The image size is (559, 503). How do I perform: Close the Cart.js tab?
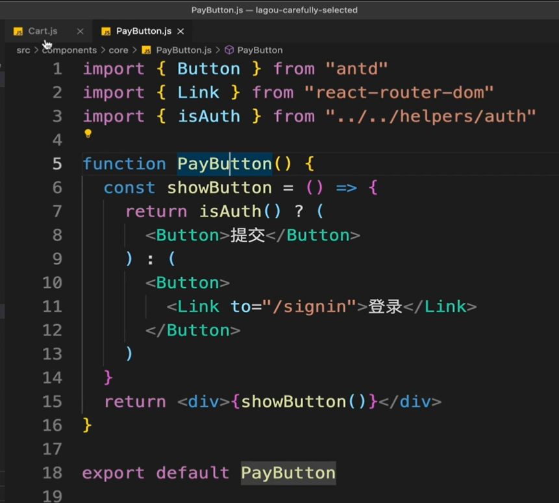81,31
